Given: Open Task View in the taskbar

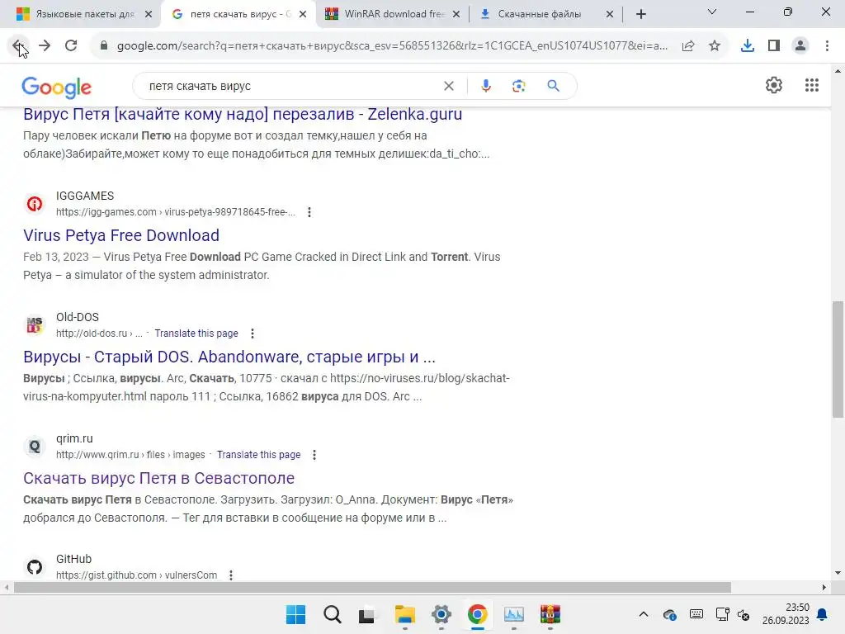Looking at the screenshot, I should [366, 614].
